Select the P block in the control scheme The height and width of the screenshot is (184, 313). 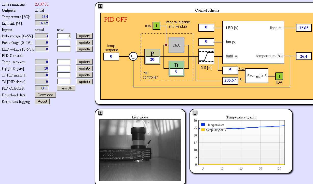pyautogui.click(x=152, y=57)
